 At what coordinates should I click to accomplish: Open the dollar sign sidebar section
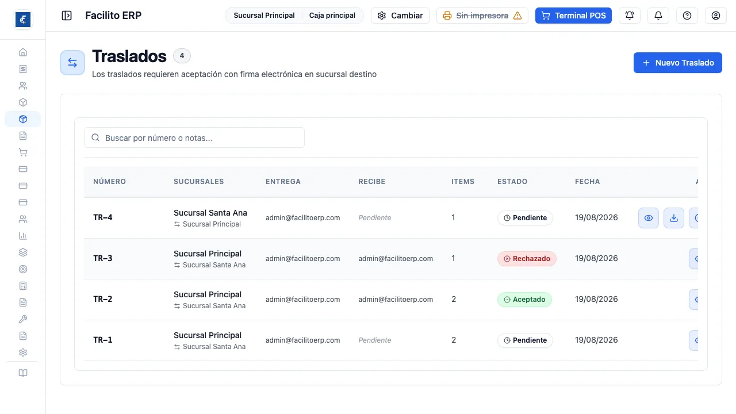click(23, 69)
